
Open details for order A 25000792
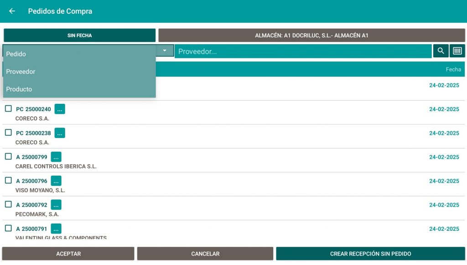[56, 205]
